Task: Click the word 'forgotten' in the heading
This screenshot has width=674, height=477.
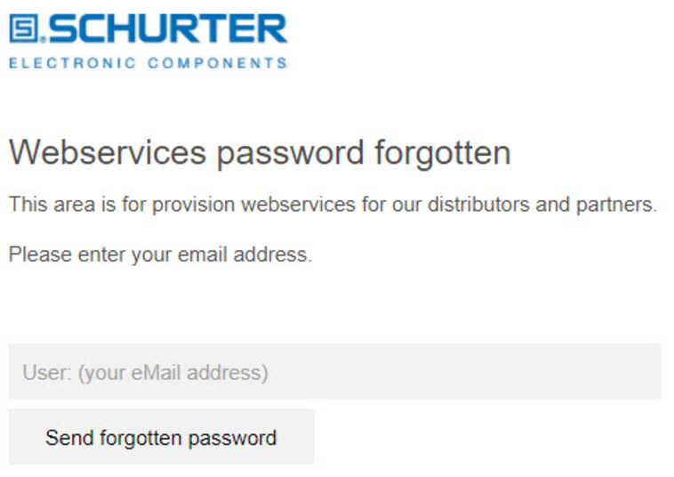Action: (x=443, y=153)
